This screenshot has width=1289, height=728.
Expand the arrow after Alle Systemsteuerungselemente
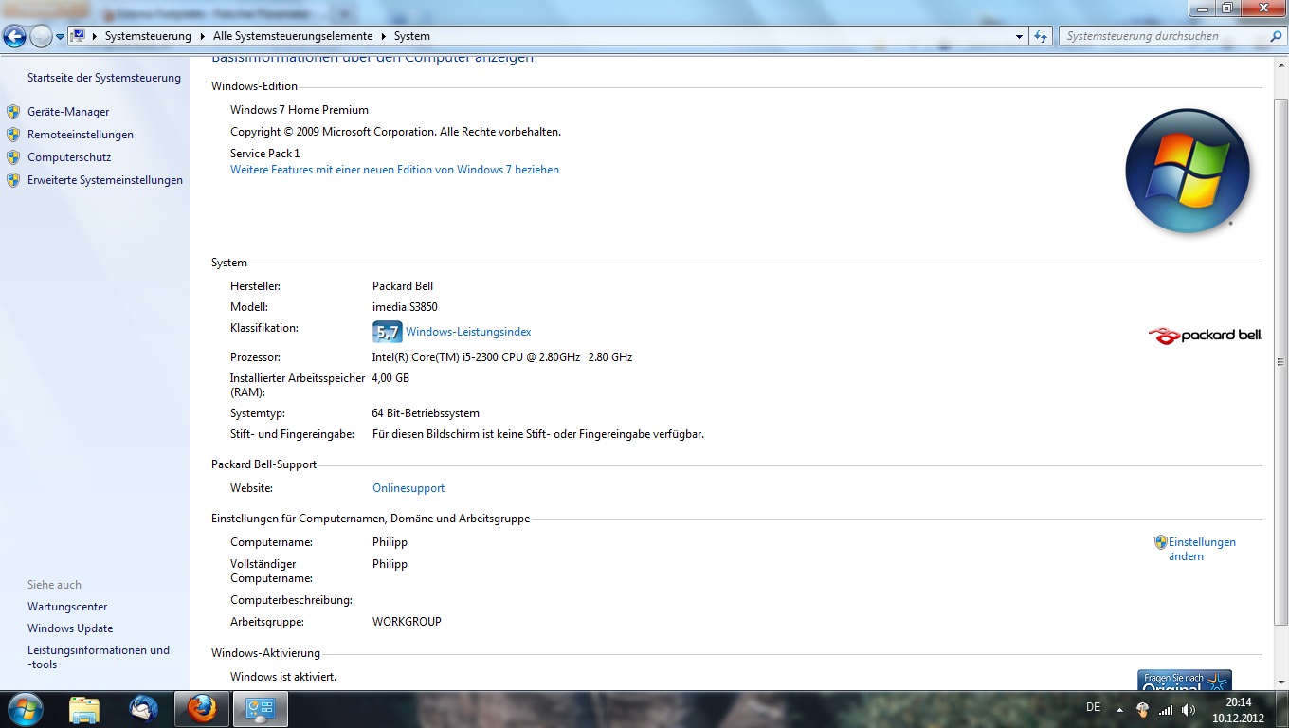click(384, 36)
